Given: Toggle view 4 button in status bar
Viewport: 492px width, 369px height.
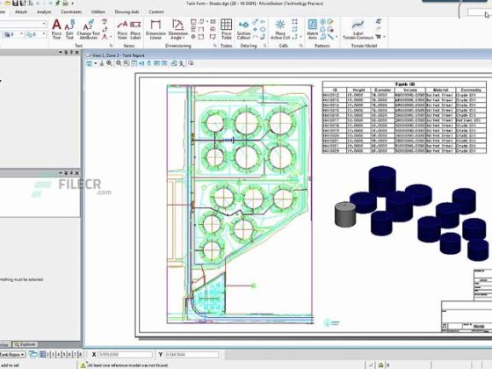Looking at the screenshot, I should point(58,355).
